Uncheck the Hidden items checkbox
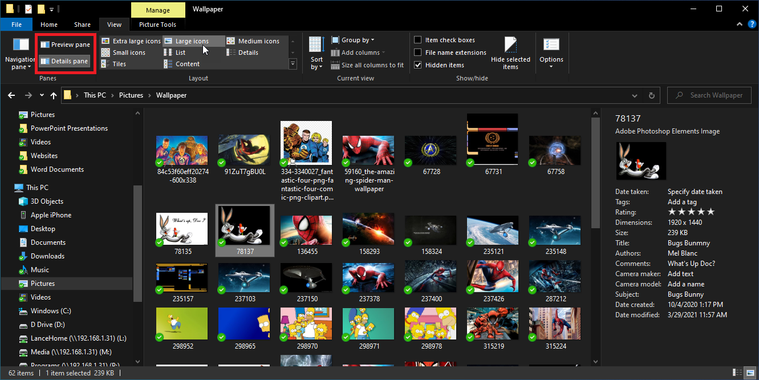Screen dimensions: 759x380 (x=418, y=65)
